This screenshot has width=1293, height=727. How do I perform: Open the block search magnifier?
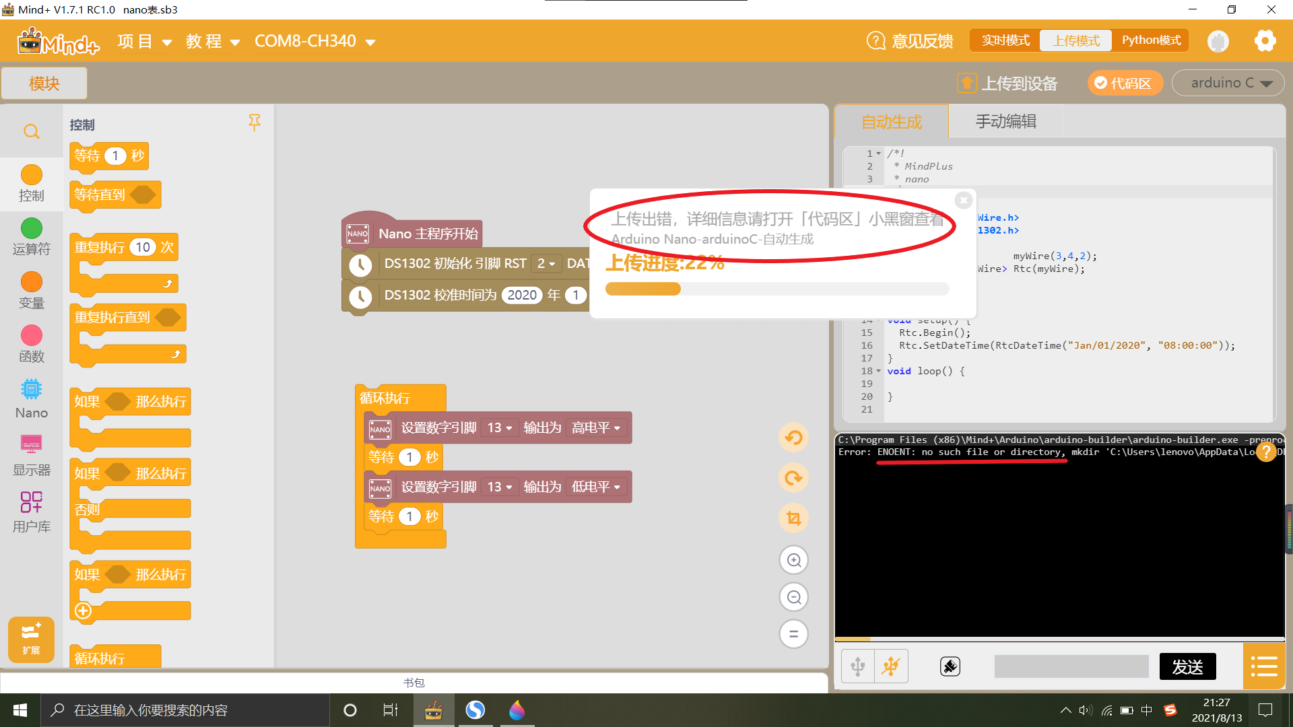32,131
